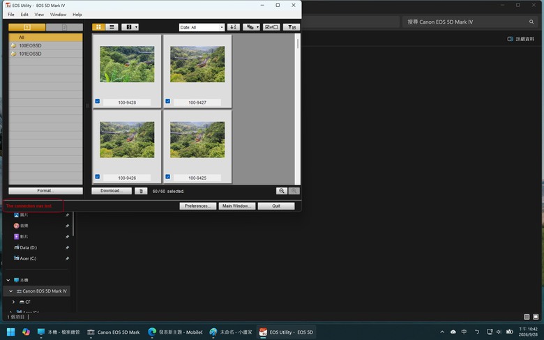Show hidden system tray icons
The image size is (544, 340).
pos(442,332)
